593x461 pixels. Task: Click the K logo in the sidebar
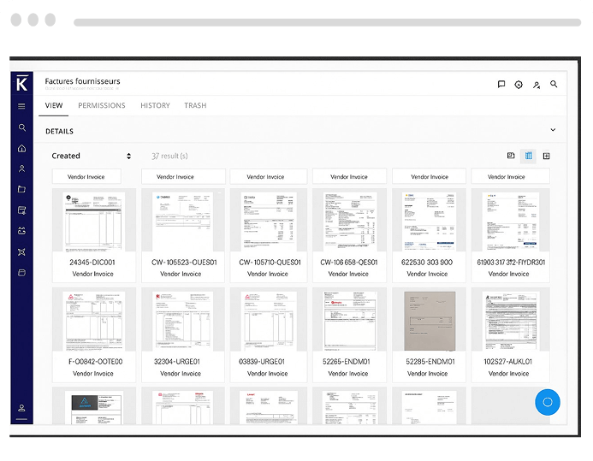tap(22, 82)
